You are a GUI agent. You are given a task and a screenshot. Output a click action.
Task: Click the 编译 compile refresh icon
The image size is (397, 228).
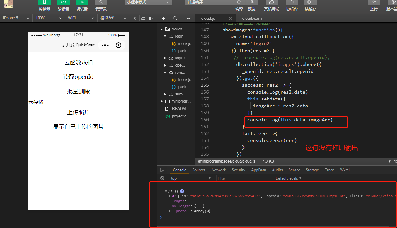[x=239, y=3]
